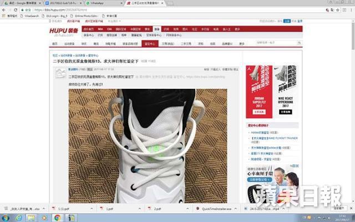This screenshot has height=222, width=355.
Task: Click the padlock secure site icon
Action: tap(22, 10)
